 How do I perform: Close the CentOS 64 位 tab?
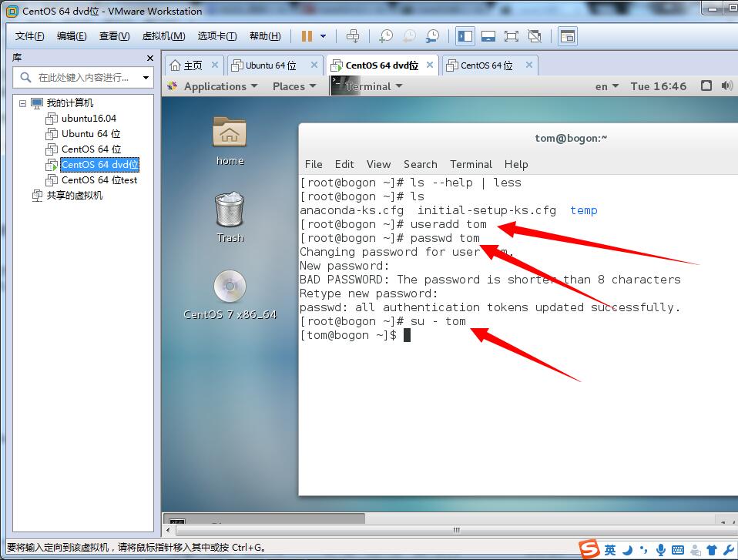[x=529, y=65]
